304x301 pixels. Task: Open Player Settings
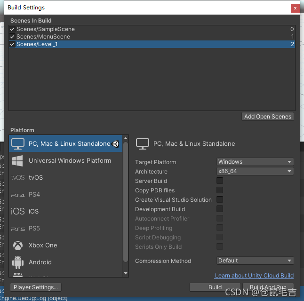(36, 287)
